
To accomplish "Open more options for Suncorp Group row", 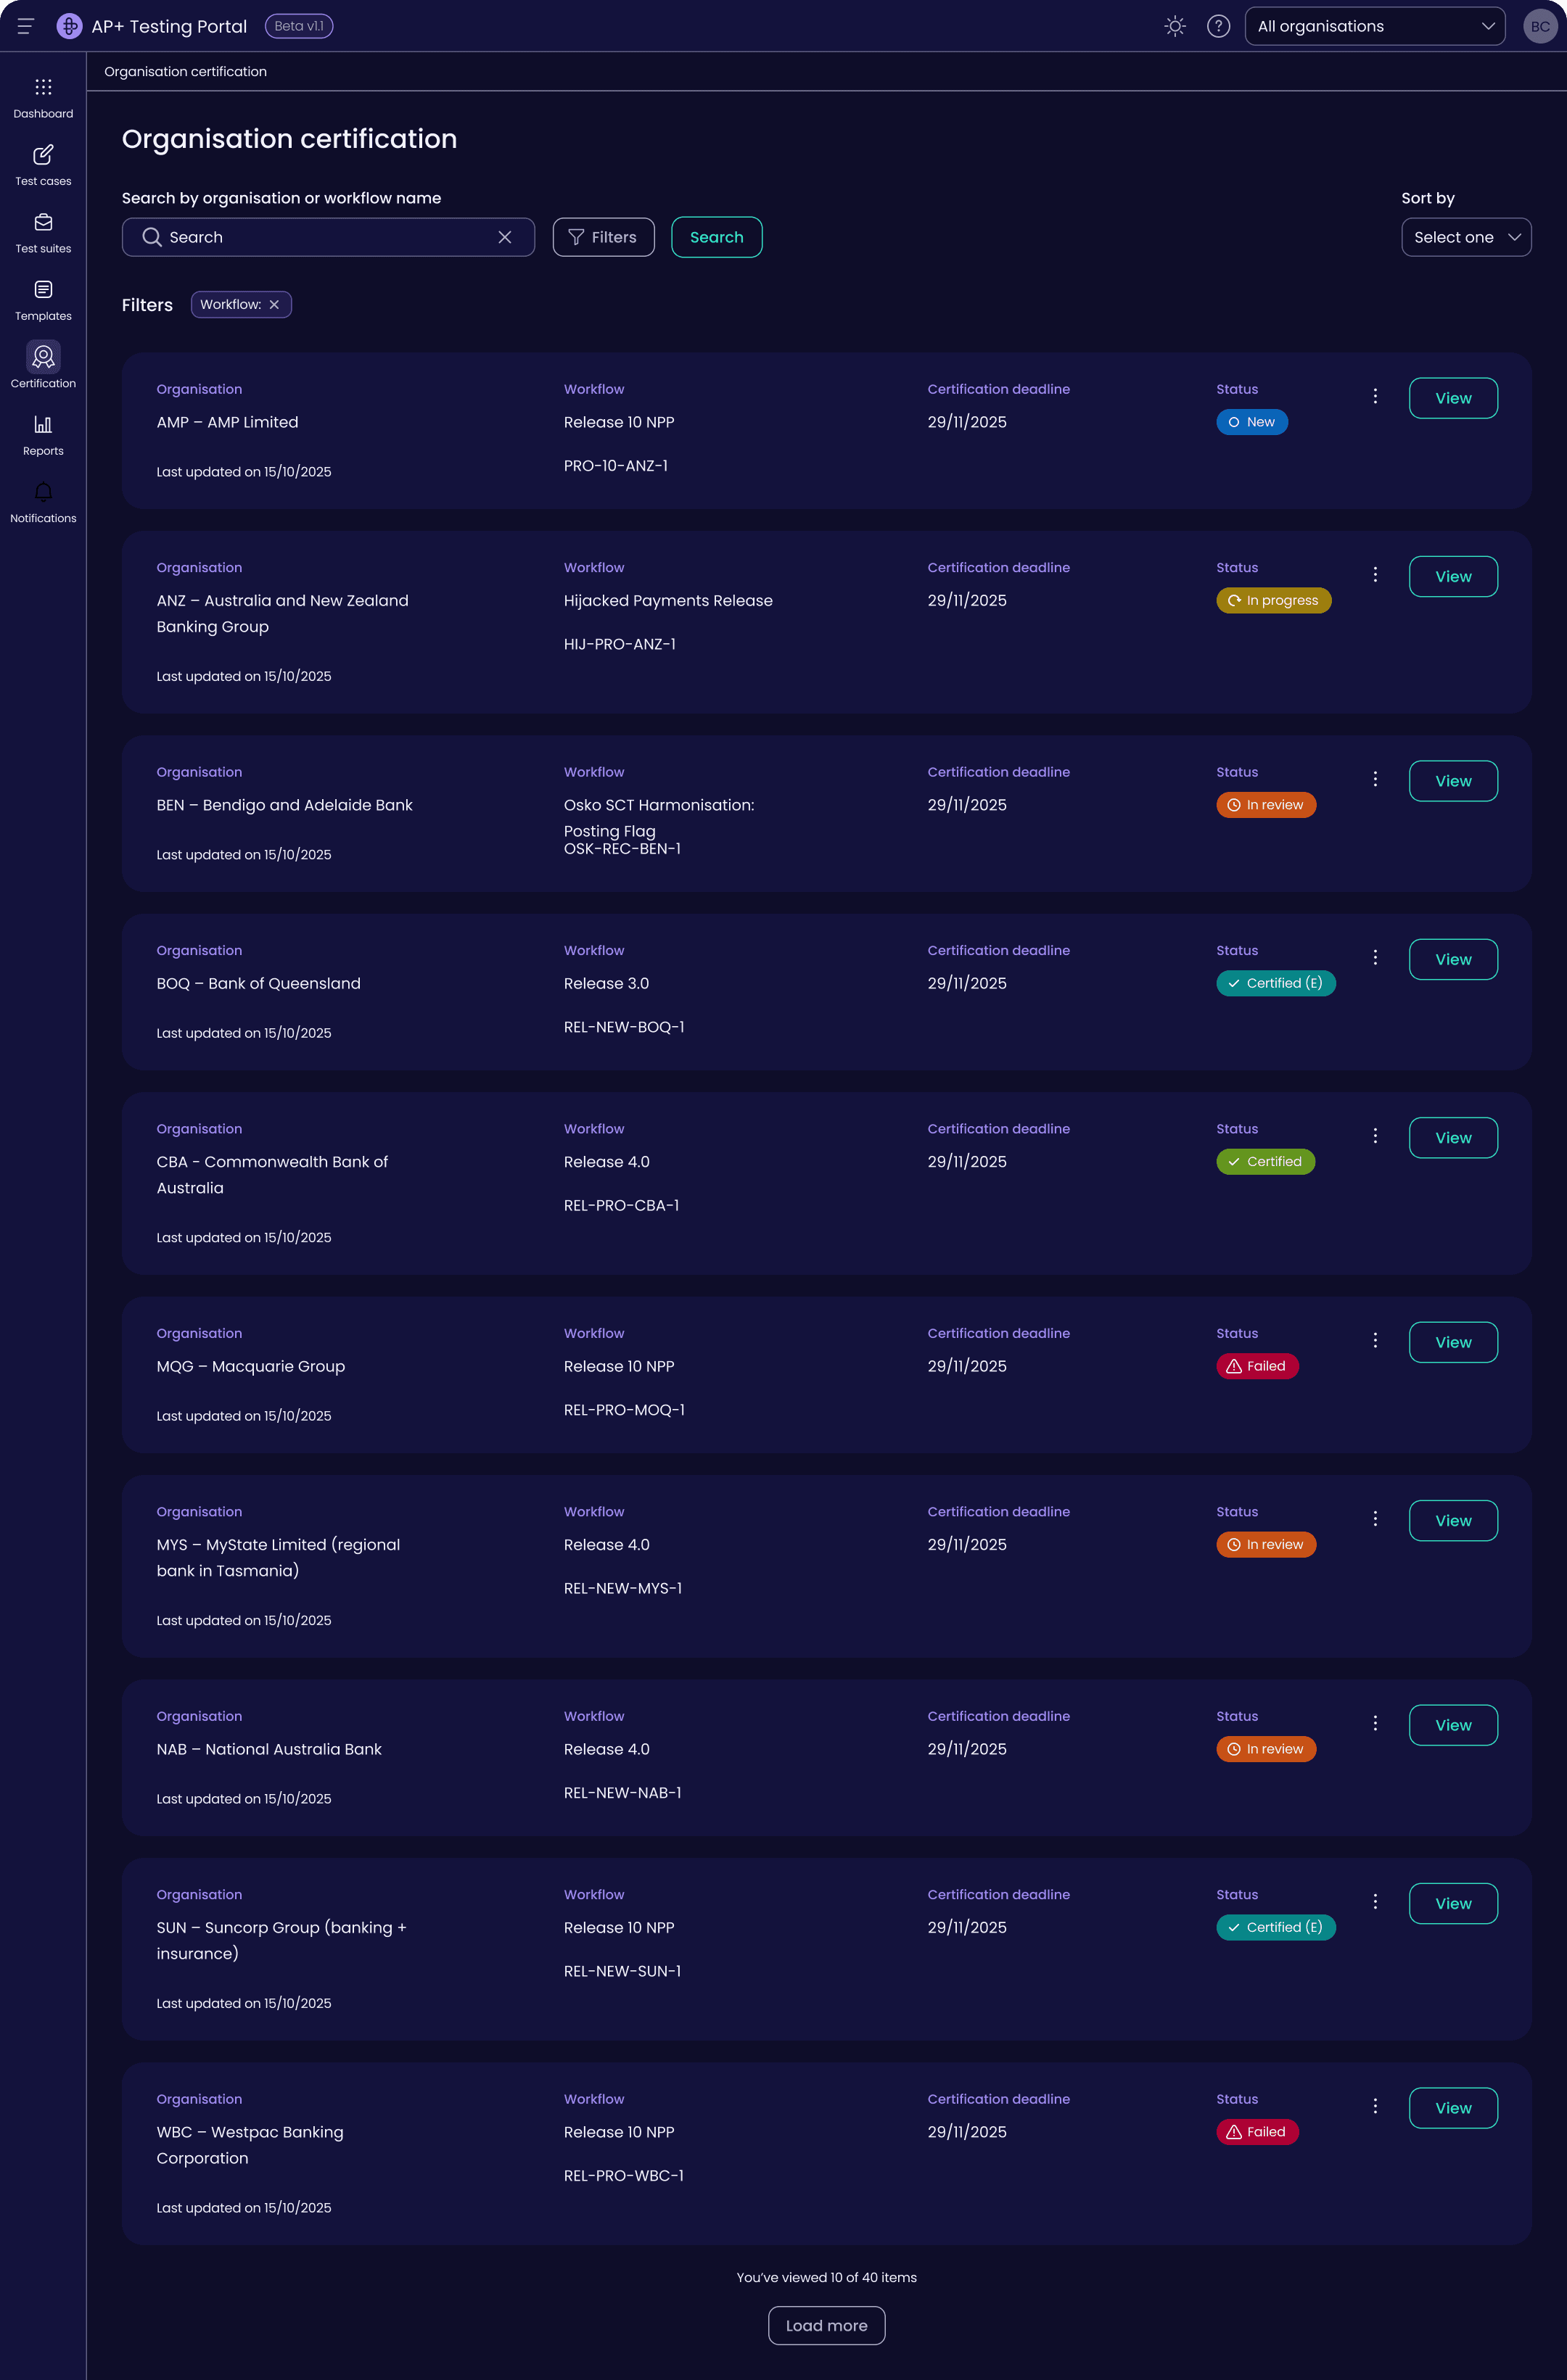I will [x=1375, y=1901].
